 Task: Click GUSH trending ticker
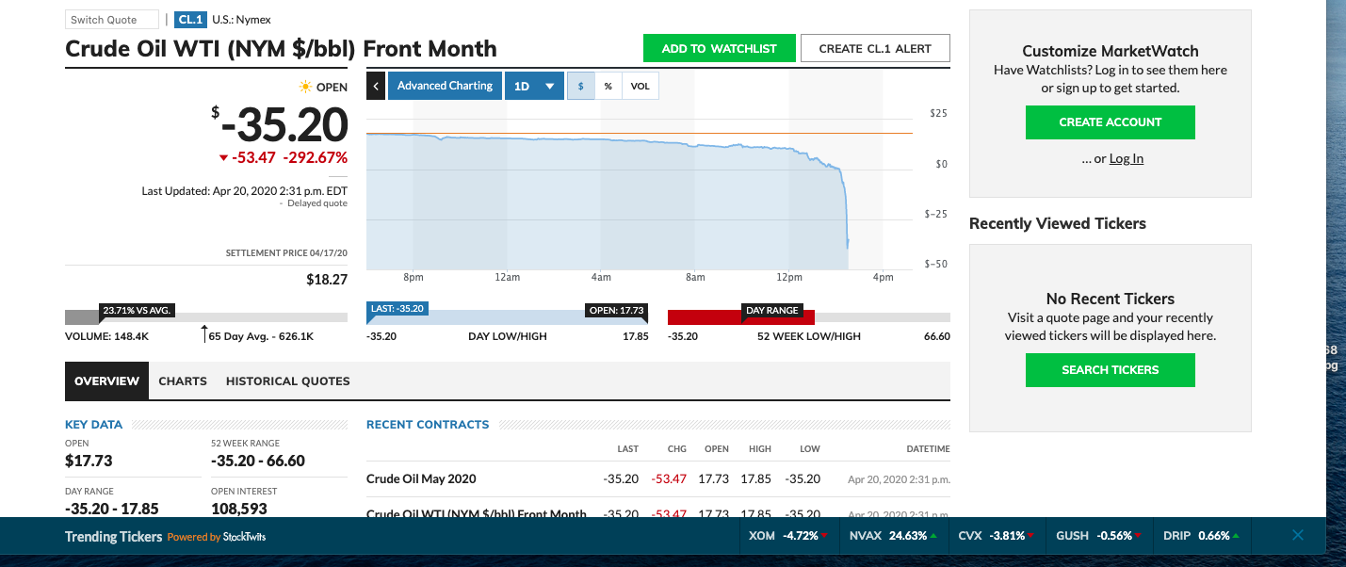click(x=1099, y=535)
